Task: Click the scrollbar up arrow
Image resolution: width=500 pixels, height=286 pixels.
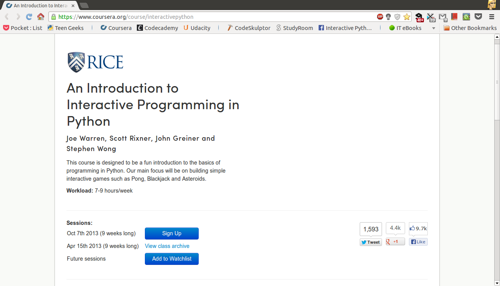Action: coord(497,37)
